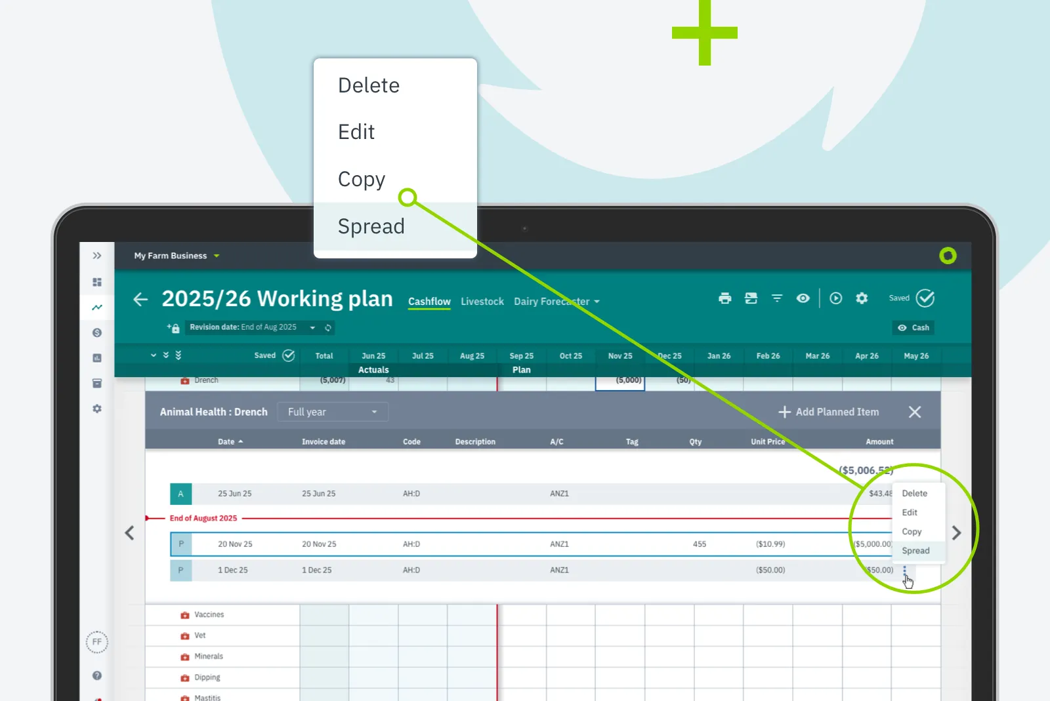Click the Jan 26 month column header
Image resolution: width=1050 pixels, height=701 pixels.
pyautogui.click(x=719, y=356)
